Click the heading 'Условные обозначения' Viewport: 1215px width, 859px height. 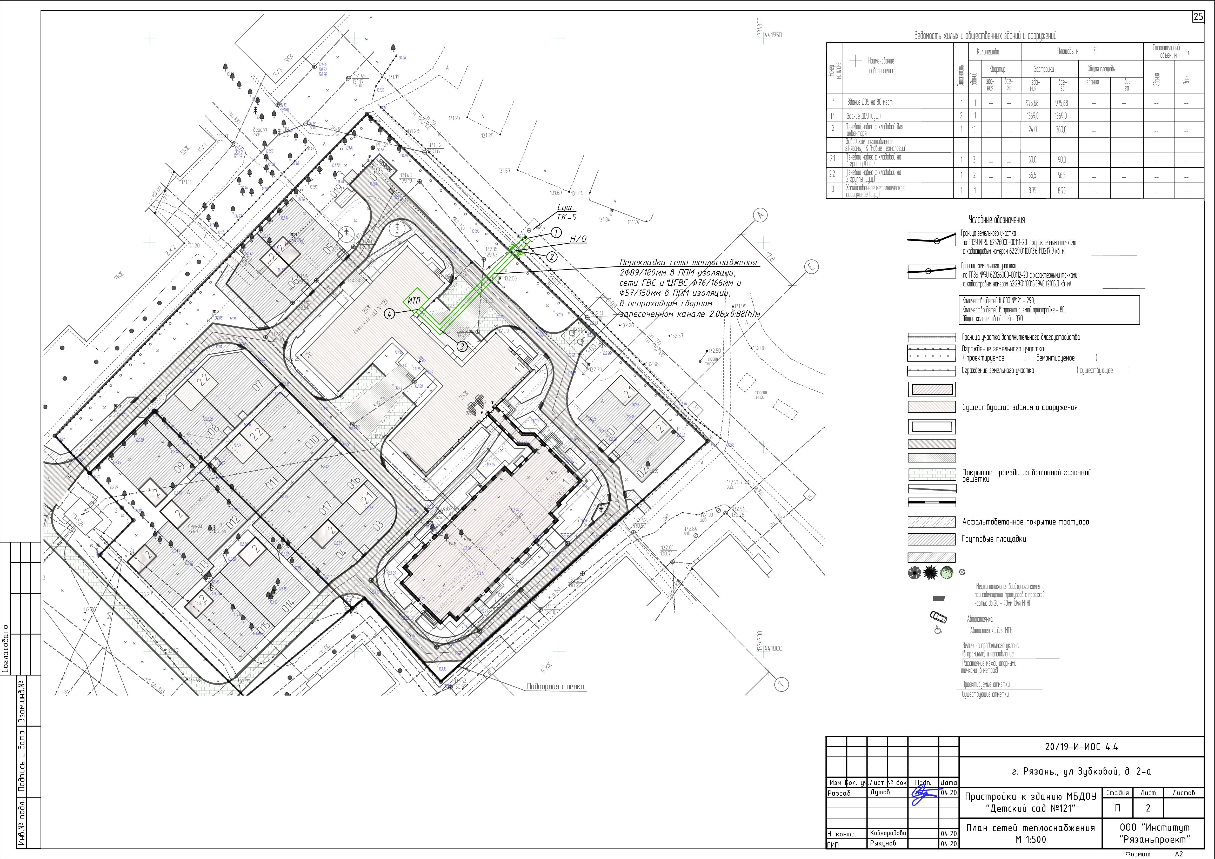tap(997, 220)
